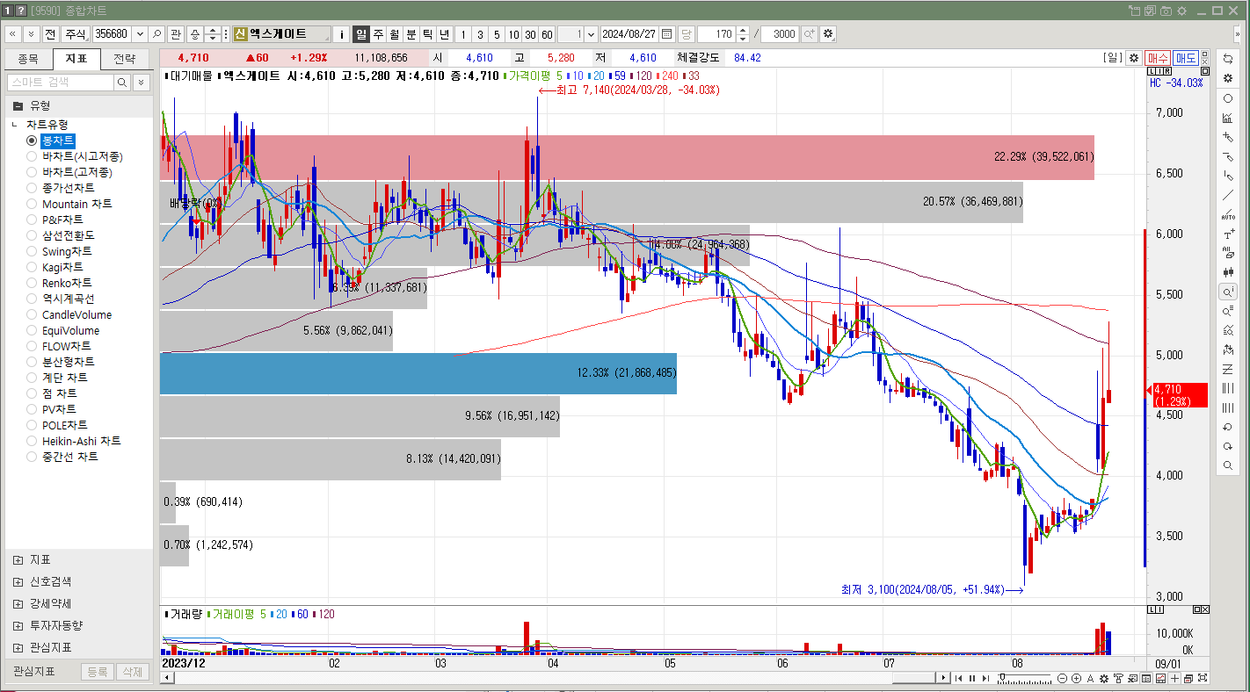1250x692 pixels.
Task: Switch to the 전략 tab
Action: point(125,59)
